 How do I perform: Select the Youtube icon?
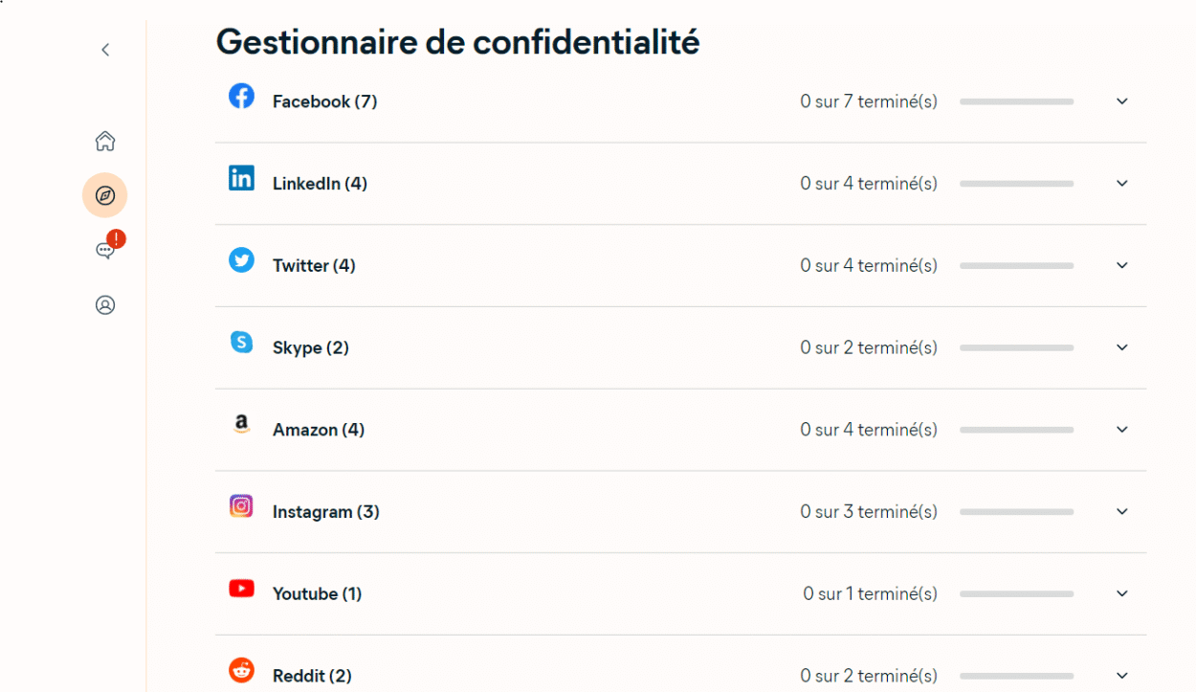coord(241,588)
